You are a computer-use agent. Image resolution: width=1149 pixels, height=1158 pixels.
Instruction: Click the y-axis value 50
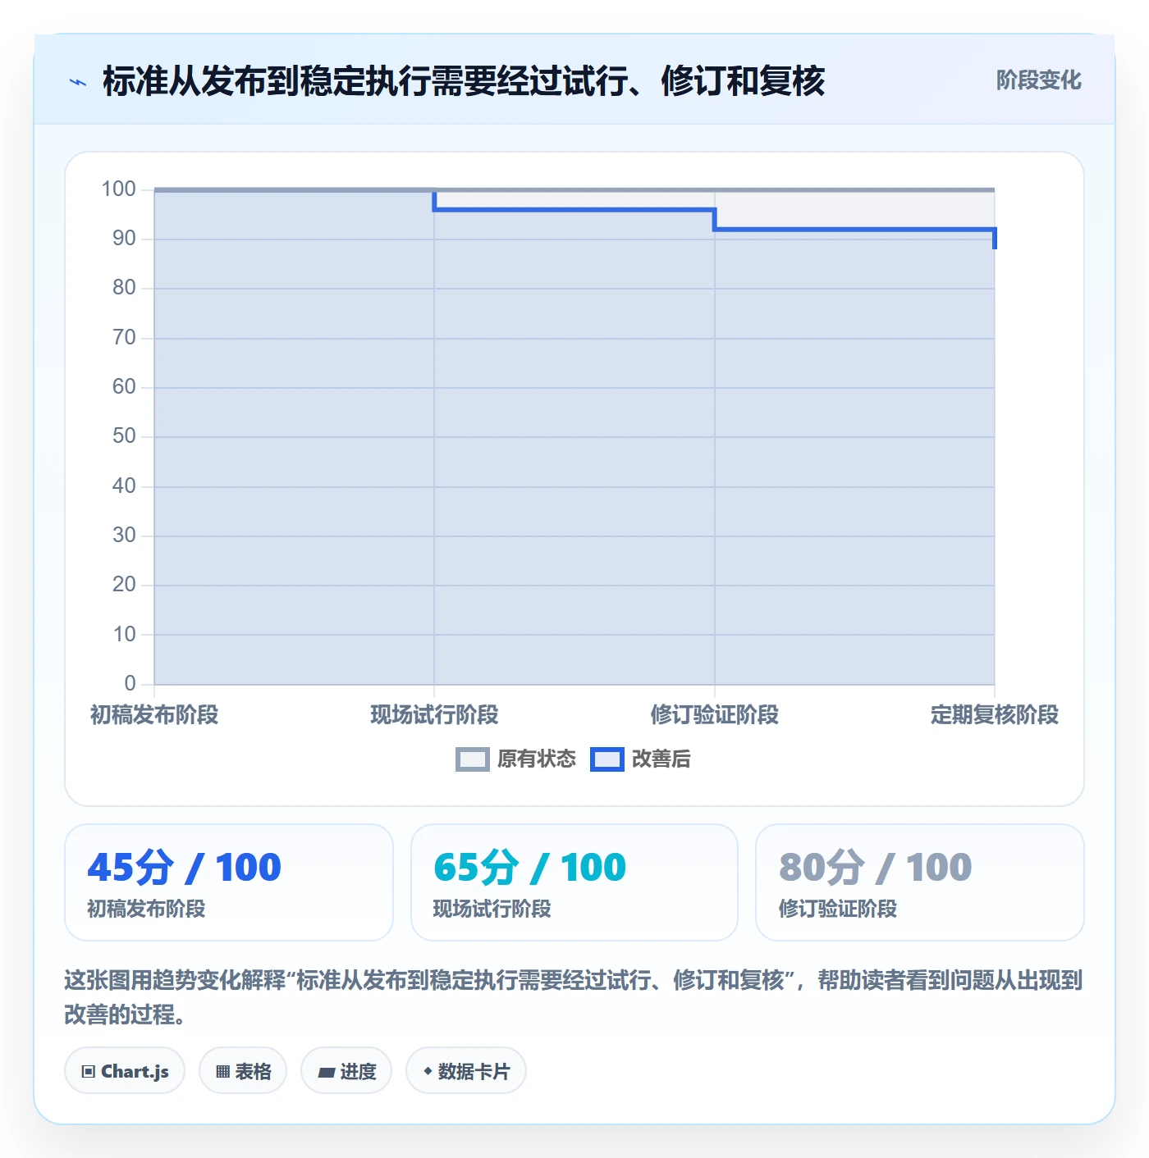click(x=124, y=436)
